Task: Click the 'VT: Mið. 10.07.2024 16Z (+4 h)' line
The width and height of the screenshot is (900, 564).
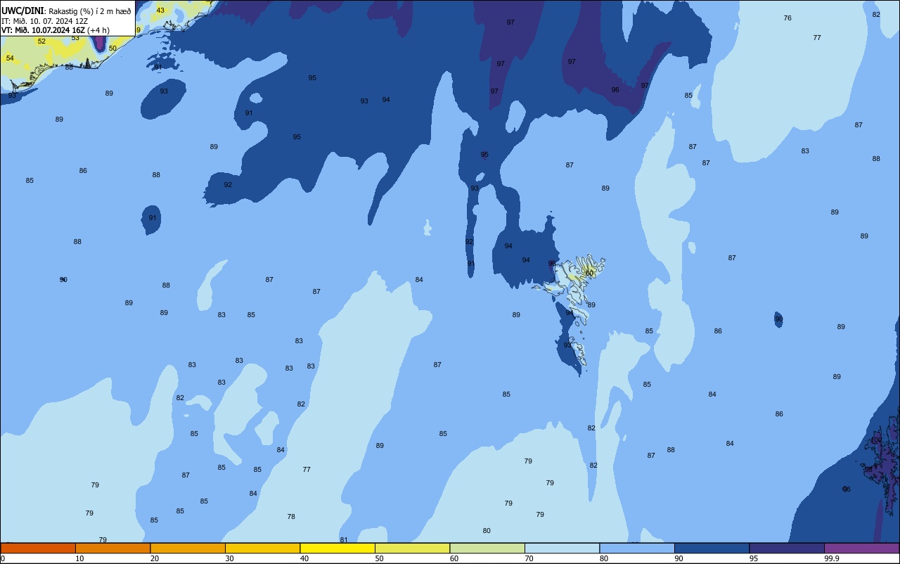Action: coord(55,30)
